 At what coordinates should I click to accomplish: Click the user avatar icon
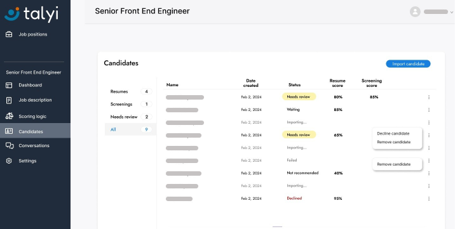coord(415,11)
